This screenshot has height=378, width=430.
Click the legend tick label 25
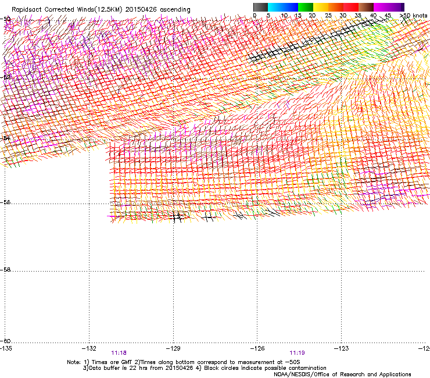pyautogui.click(x=328, y=16)
